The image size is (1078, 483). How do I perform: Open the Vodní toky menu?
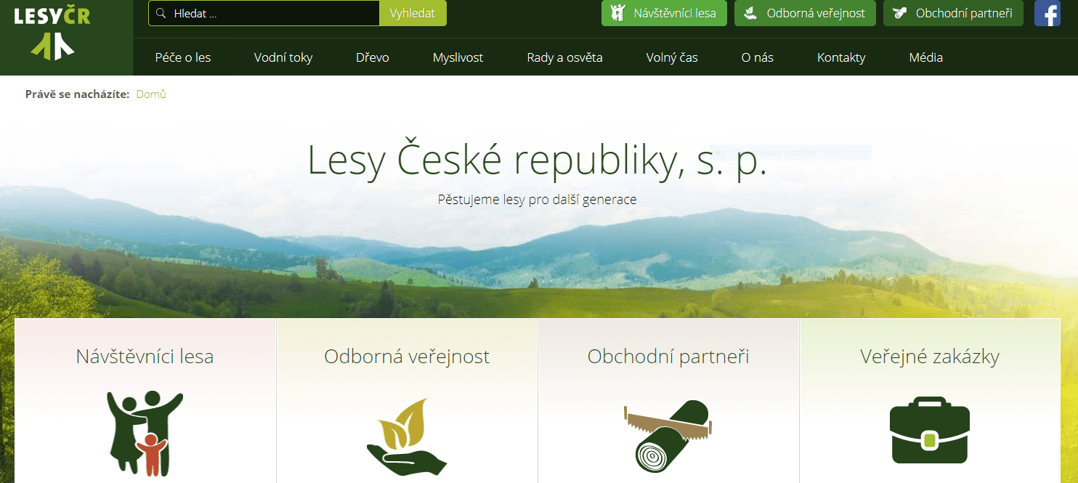283,57
